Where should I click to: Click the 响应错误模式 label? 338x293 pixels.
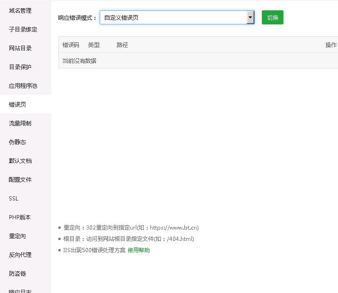click(77, 18)
